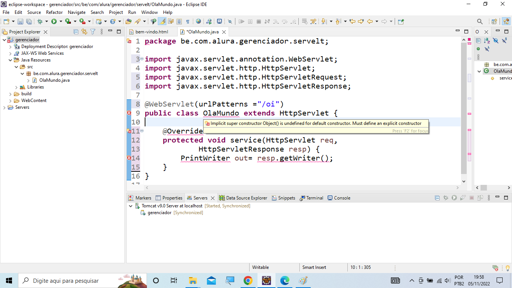This screenshot has height=288, width=512.
Task: Click the Open Perspective icon
Action: click(x=494, y=22)
